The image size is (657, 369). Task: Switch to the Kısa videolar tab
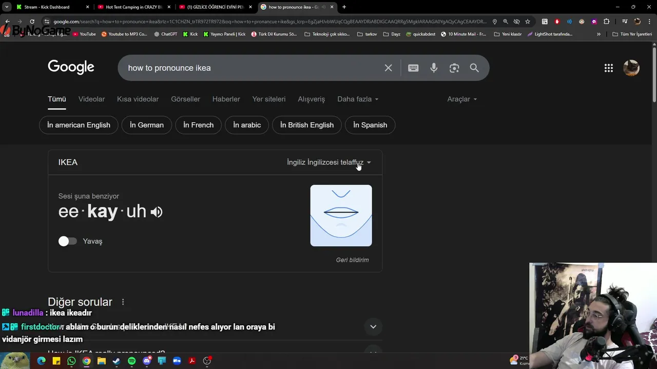(138, 99)
